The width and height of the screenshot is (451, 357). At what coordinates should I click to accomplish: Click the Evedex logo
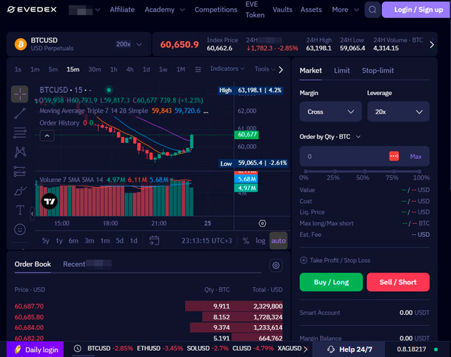pyautogui.click(x=32, y=10)
